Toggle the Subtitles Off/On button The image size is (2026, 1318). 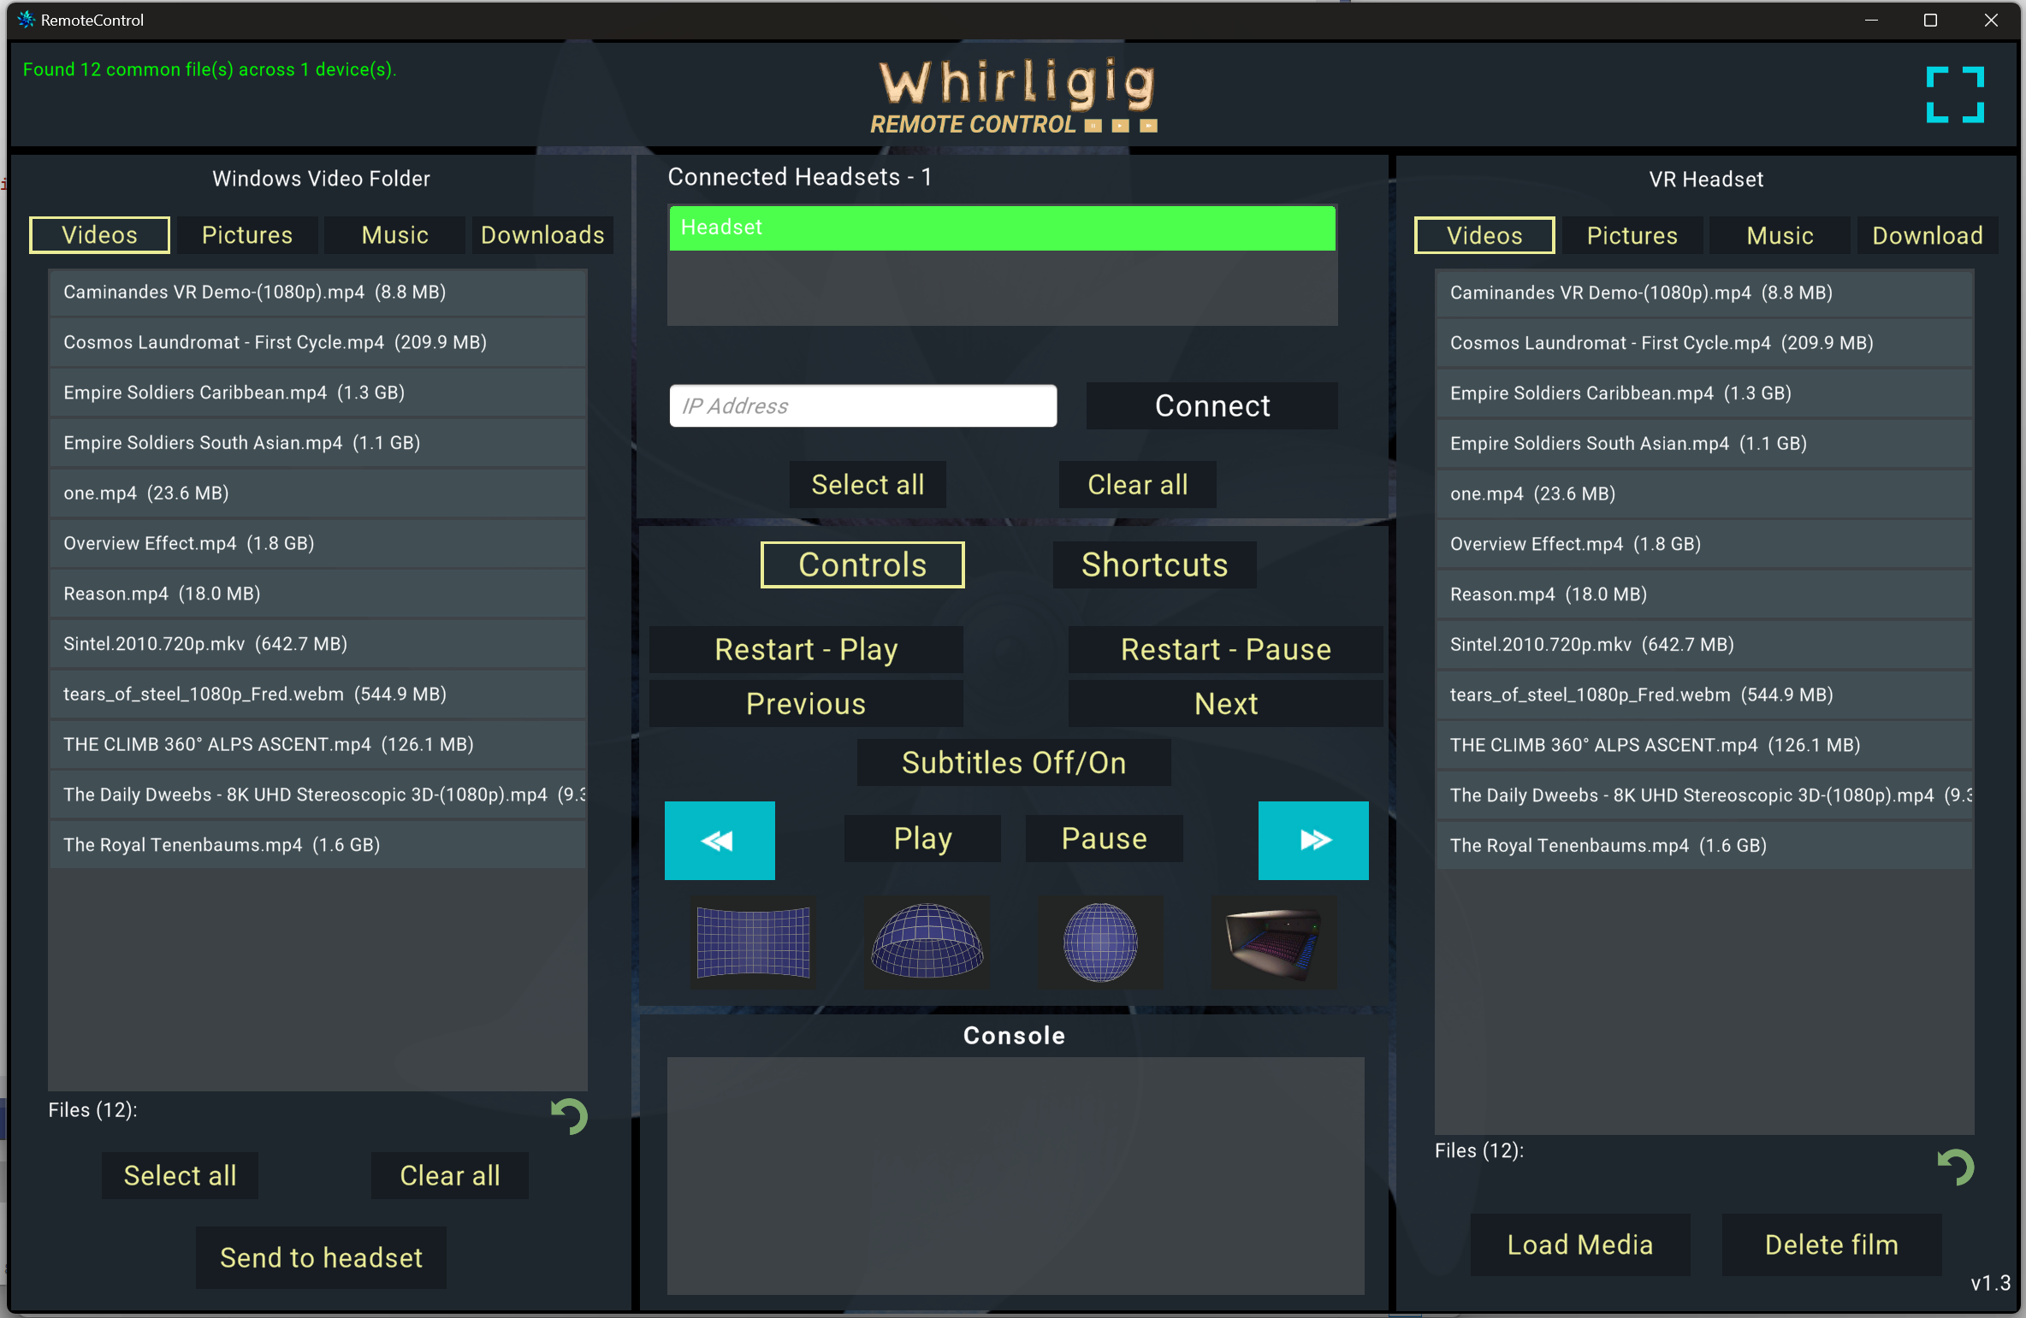click(x=1014, y=762)
